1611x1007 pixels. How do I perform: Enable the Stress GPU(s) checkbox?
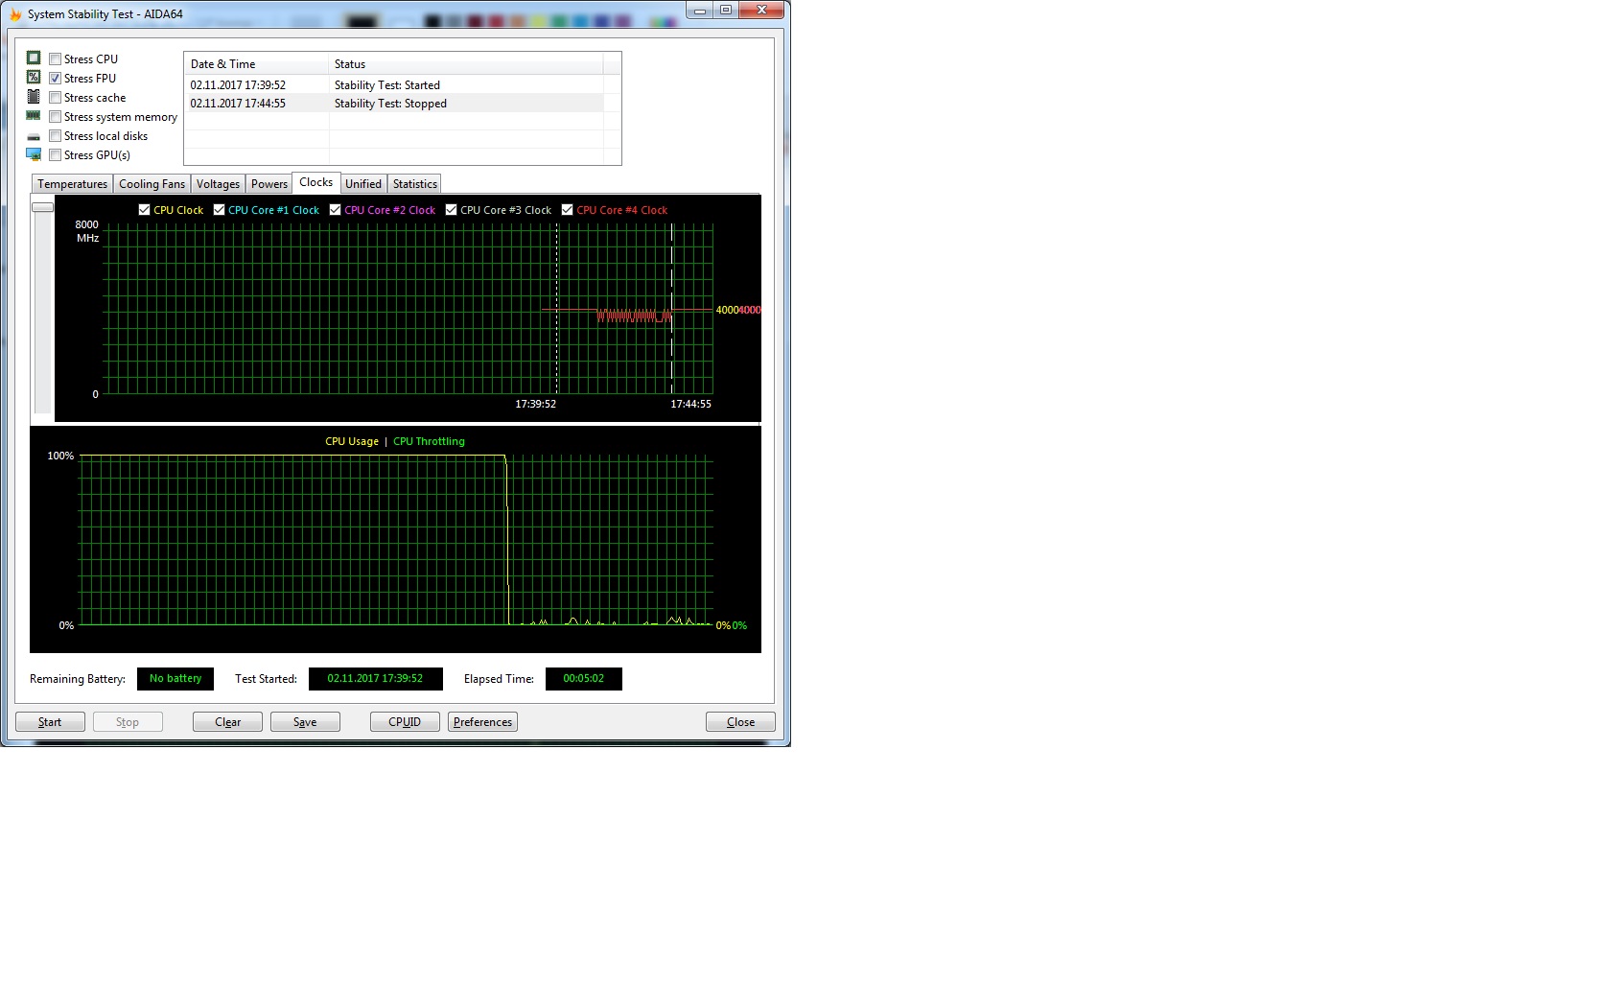(x=56, y=155)
